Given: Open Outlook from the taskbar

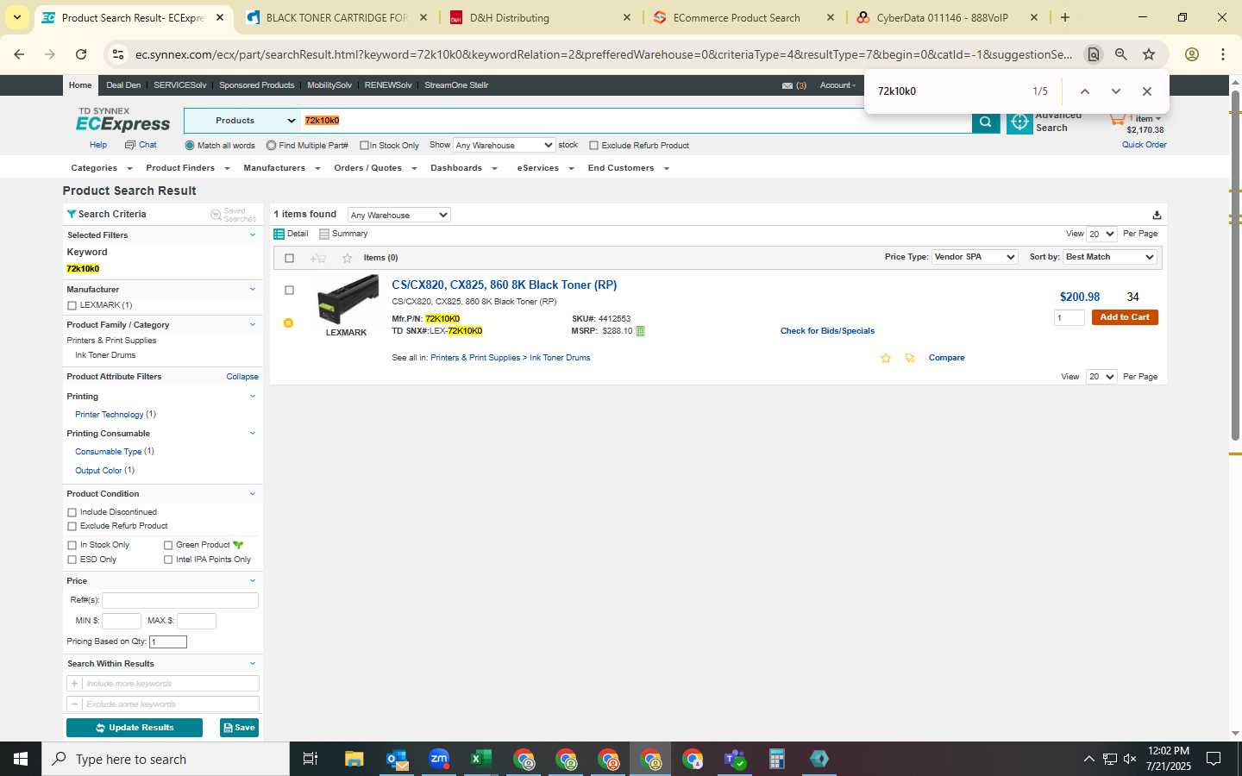Looking at the screenshot, I should 397,759.
